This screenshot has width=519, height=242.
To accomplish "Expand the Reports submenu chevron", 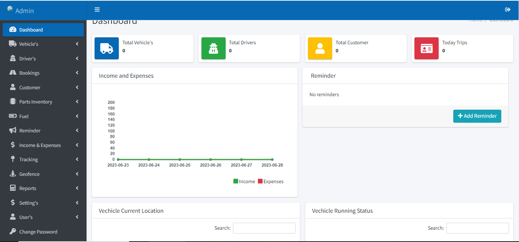I will point(77,188).
